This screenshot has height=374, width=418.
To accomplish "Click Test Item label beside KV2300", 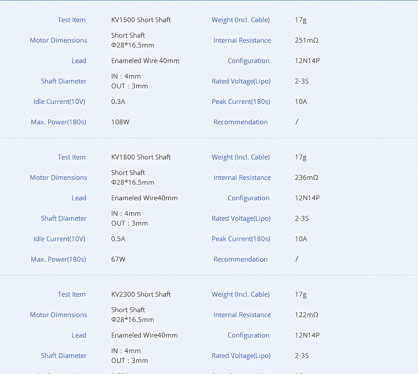I will [x=72, y=295].
